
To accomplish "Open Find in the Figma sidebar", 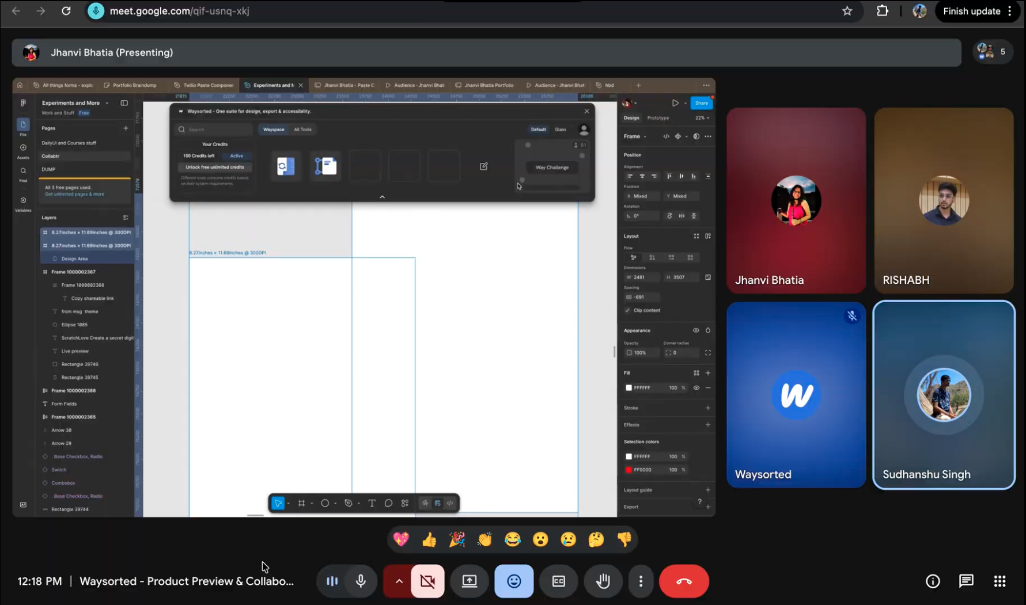I will [x=23, y=173].
